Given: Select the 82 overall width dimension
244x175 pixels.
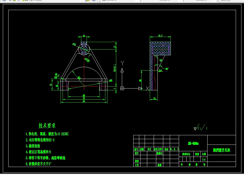Looking at the screenshot, I should coord(84,101).
